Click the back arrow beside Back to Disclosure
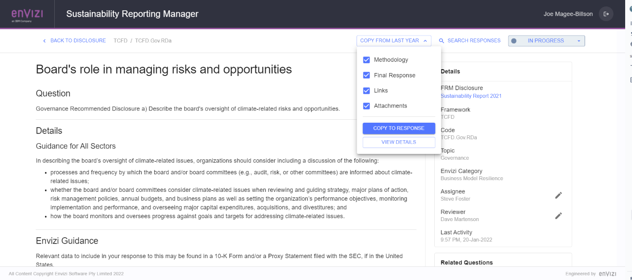 (44, 41)
